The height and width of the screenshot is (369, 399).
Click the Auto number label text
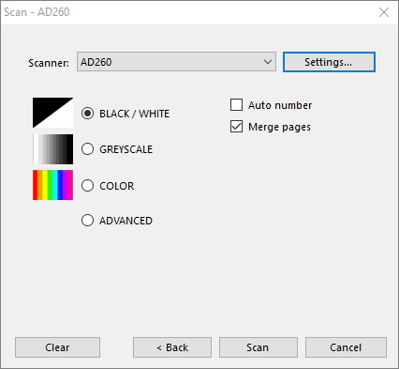pos(280,105)
